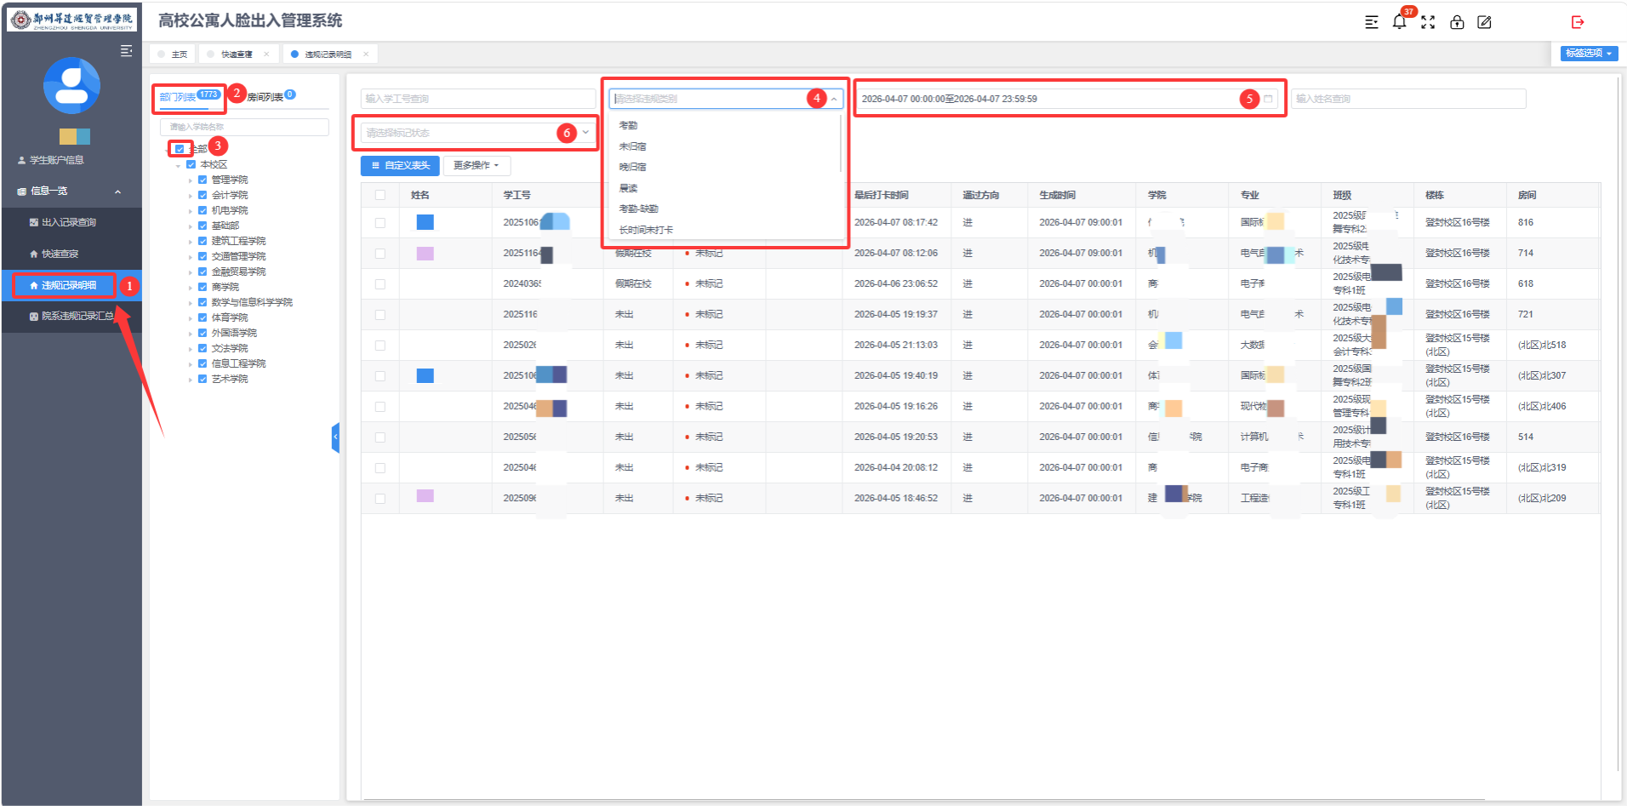
Task: Uncheck the 全部 checkbox in department tree
Action: pos(180,149)
